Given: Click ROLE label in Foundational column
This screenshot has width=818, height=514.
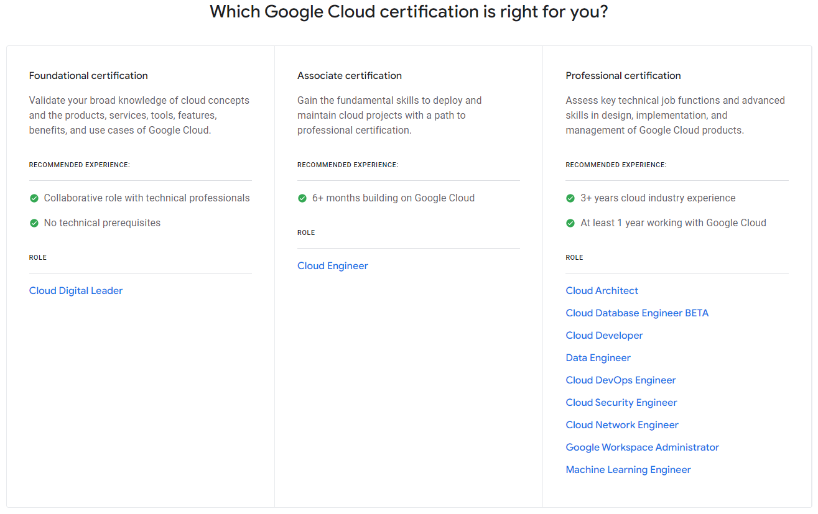Looking at the screenshot, I should tap(38, 257).
